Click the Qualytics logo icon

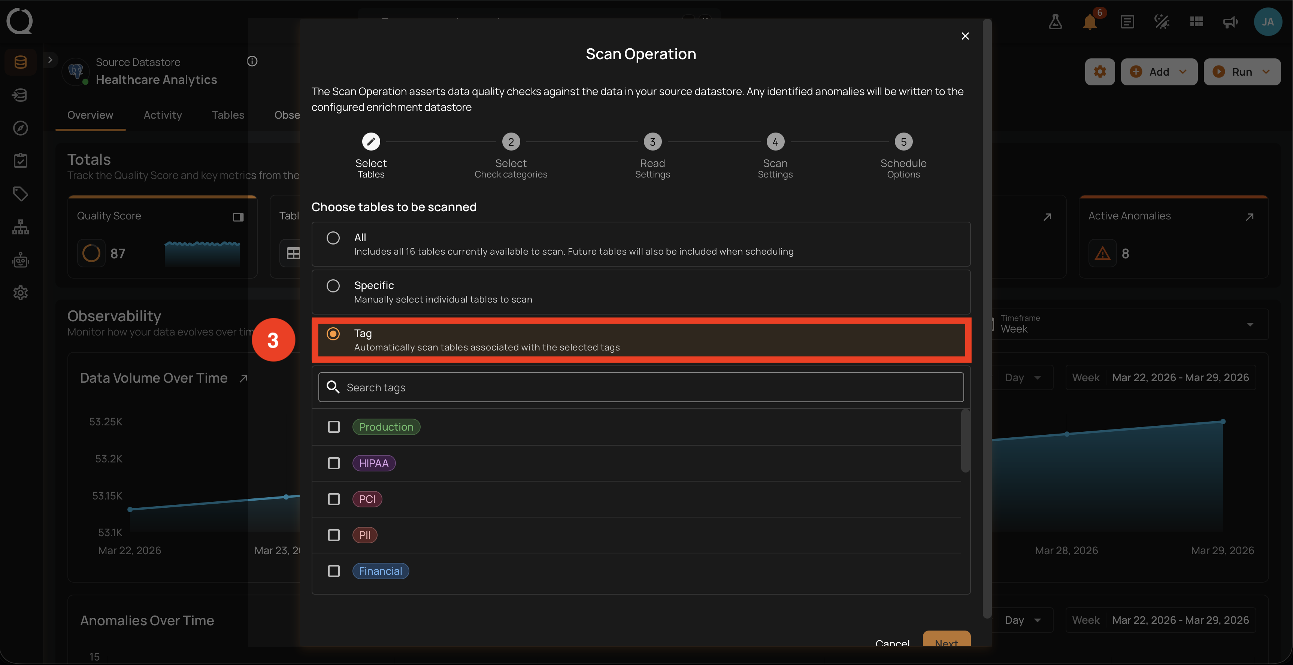19,21
